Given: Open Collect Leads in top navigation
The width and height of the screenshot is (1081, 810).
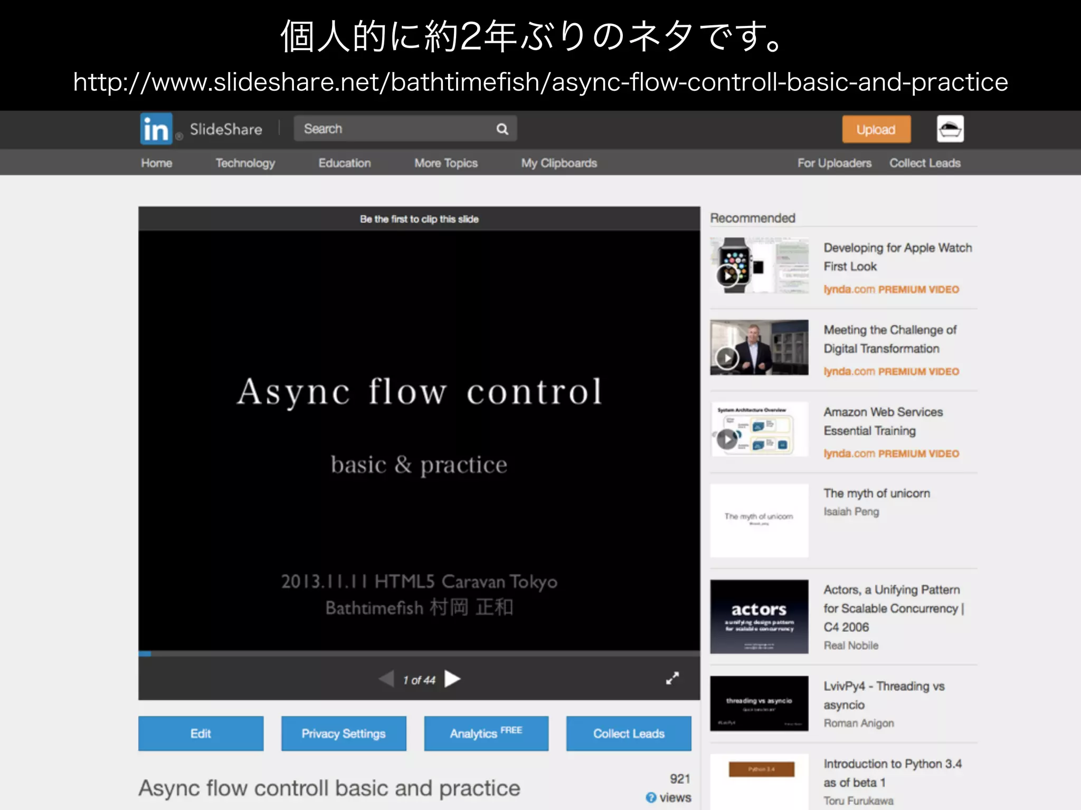Looking at the screenshot, I should 925,163.
